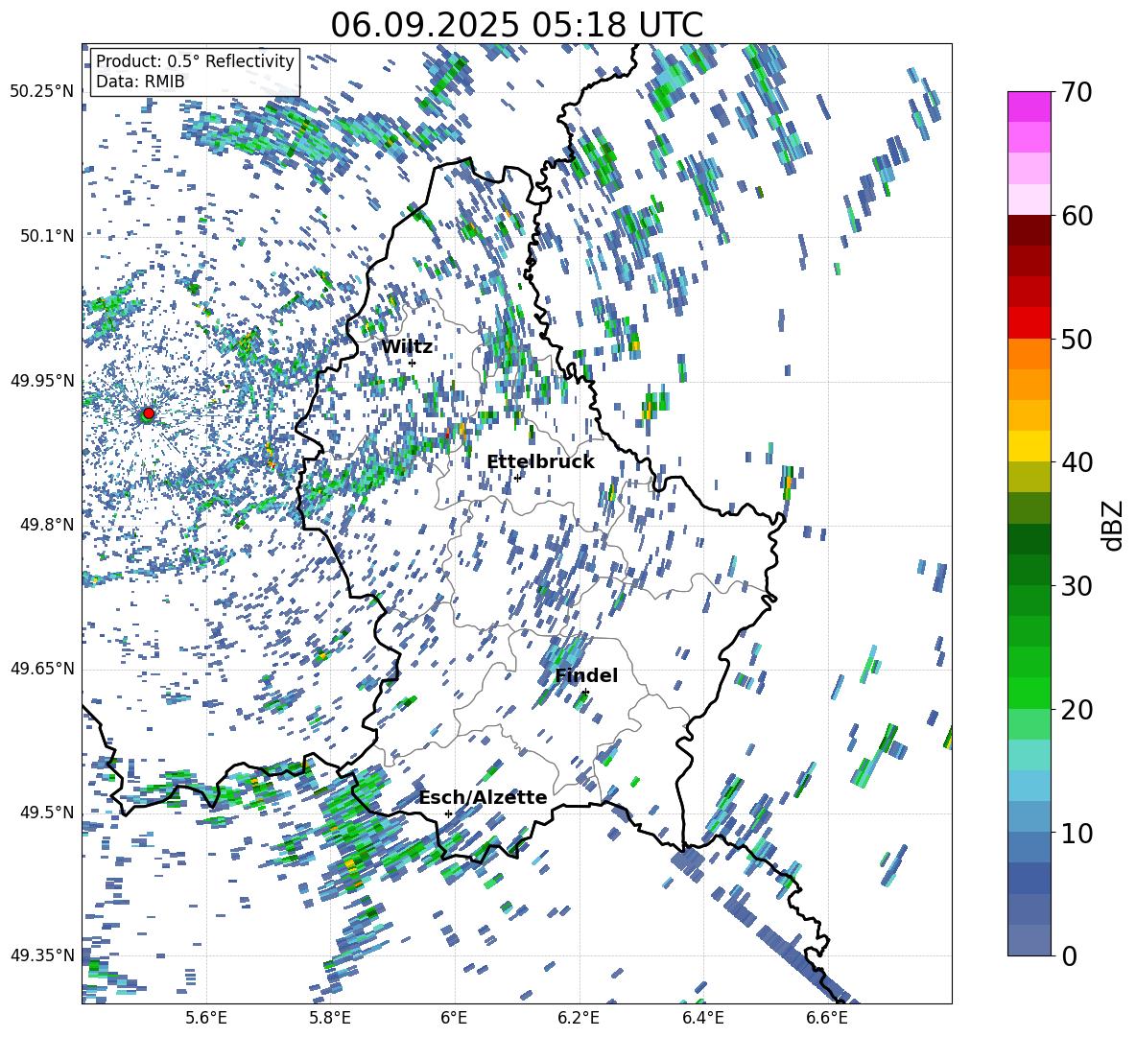Select the Findel station label

pos(586,675)
